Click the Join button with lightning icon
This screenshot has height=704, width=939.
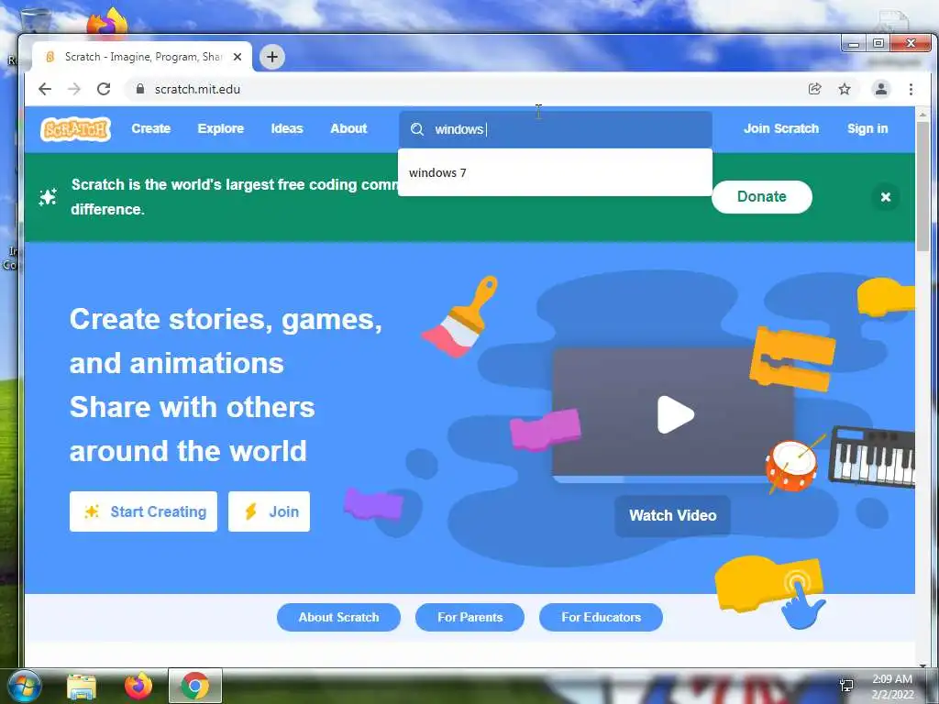tap(269, 511)
